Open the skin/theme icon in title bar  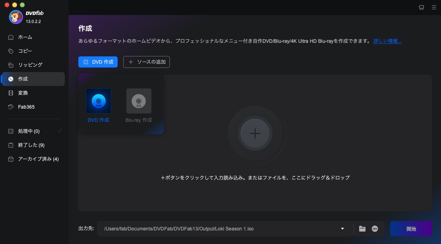pos(422,7)
